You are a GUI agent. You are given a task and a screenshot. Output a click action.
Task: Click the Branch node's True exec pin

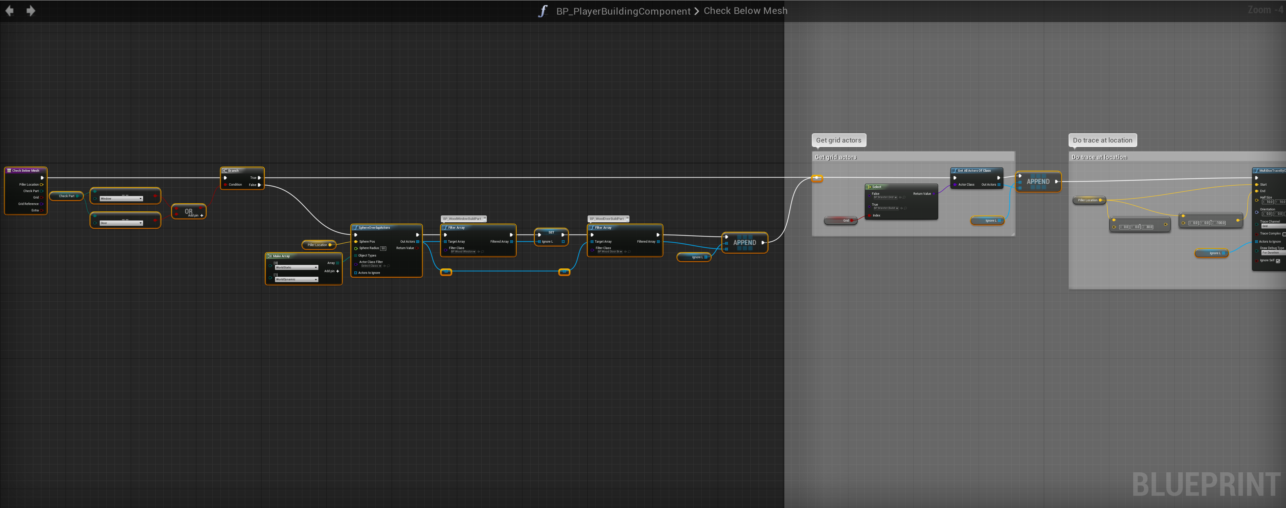(x=259, y=177)
